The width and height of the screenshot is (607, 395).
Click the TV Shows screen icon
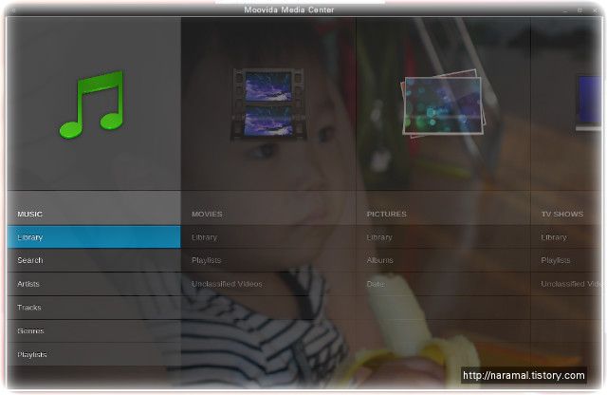coord(589,103)
